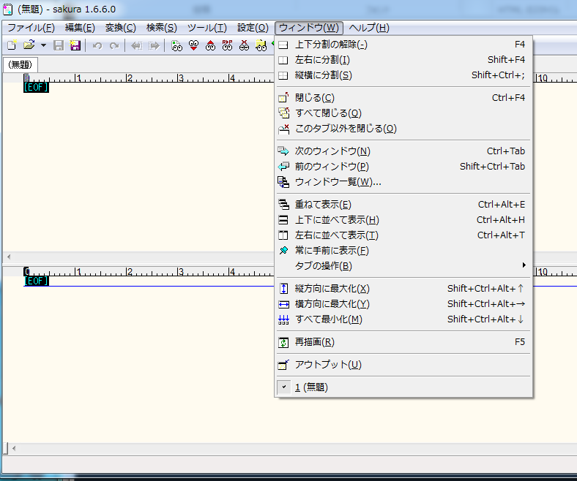The width and height of the screenshot is (577, 481).
Task: Open the ヘルプ(H) menu
Action: tap(369, 28)
